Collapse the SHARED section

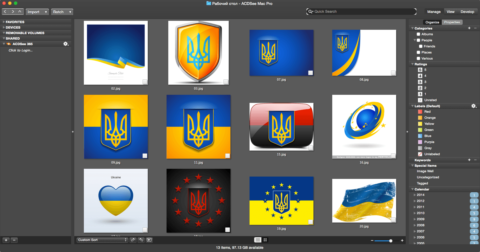click(4, 38)
